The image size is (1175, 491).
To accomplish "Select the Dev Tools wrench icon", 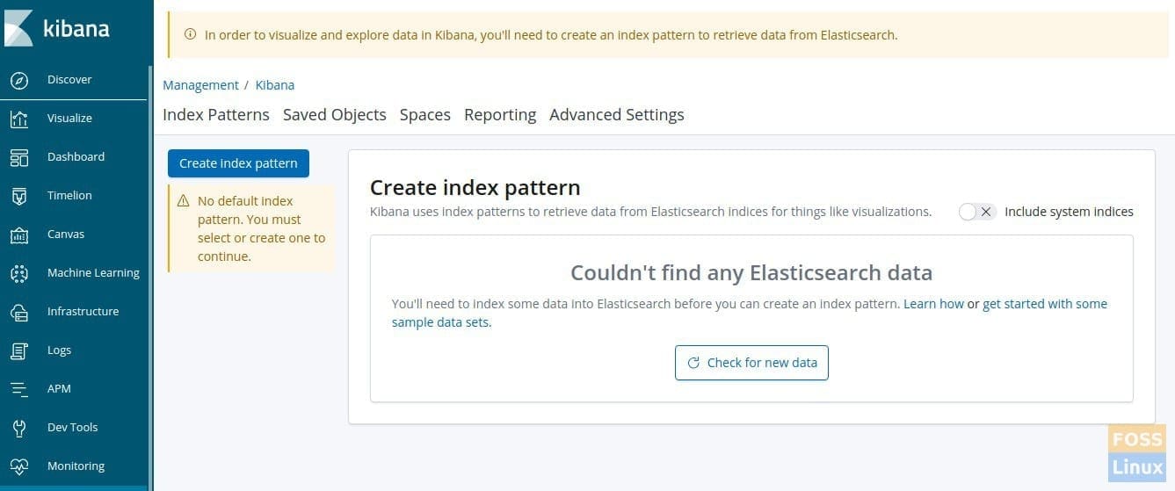I will pyautogui.click(x=19, y=428).
